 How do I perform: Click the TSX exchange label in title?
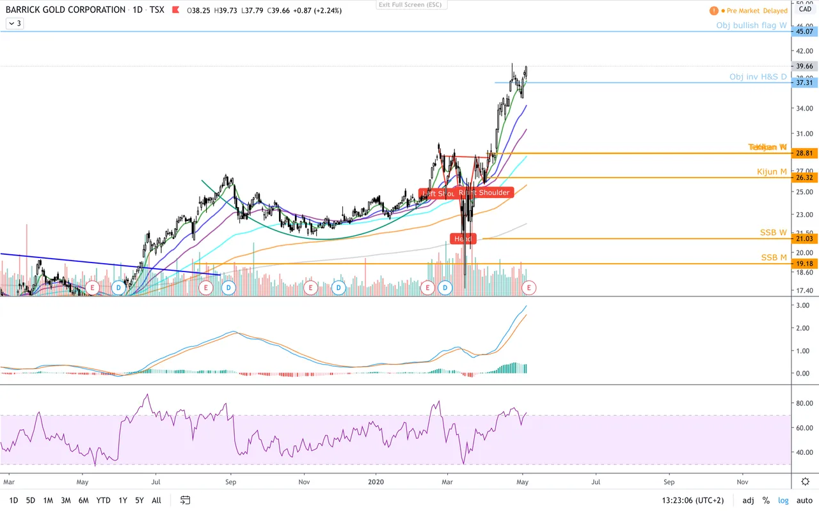(157, 10)
